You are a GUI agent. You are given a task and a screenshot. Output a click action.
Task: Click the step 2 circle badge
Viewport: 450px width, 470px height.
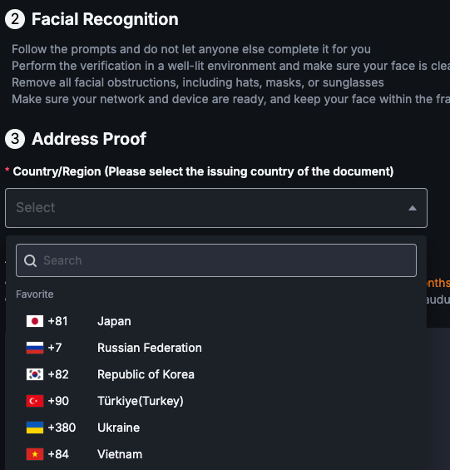click(x=15, y=19)
